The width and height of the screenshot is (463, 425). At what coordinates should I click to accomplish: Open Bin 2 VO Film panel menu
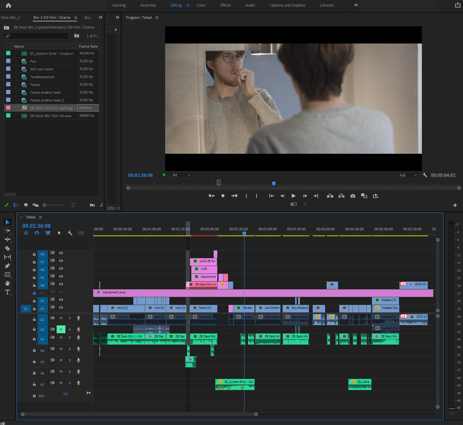(x=76, y=18)
